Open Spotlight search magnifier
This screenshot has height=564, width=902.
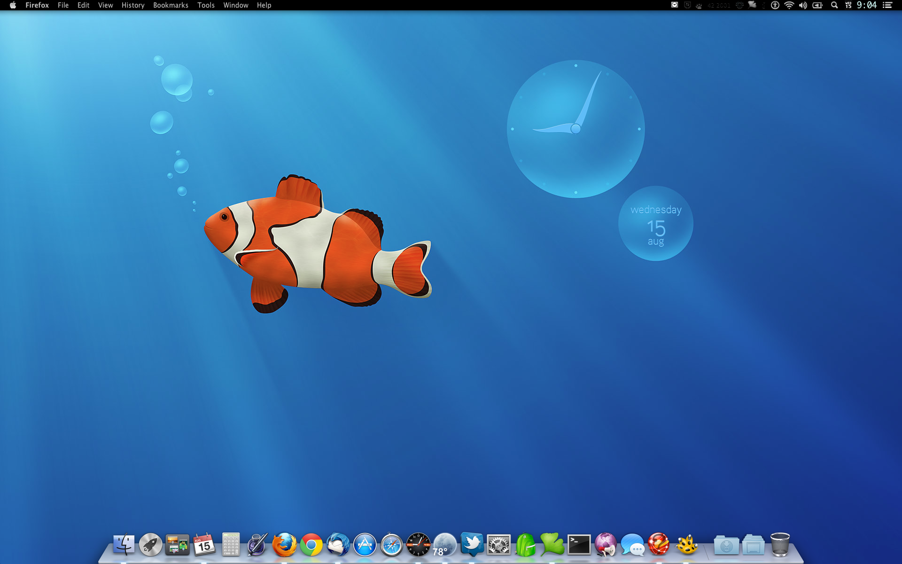point(834,5)
